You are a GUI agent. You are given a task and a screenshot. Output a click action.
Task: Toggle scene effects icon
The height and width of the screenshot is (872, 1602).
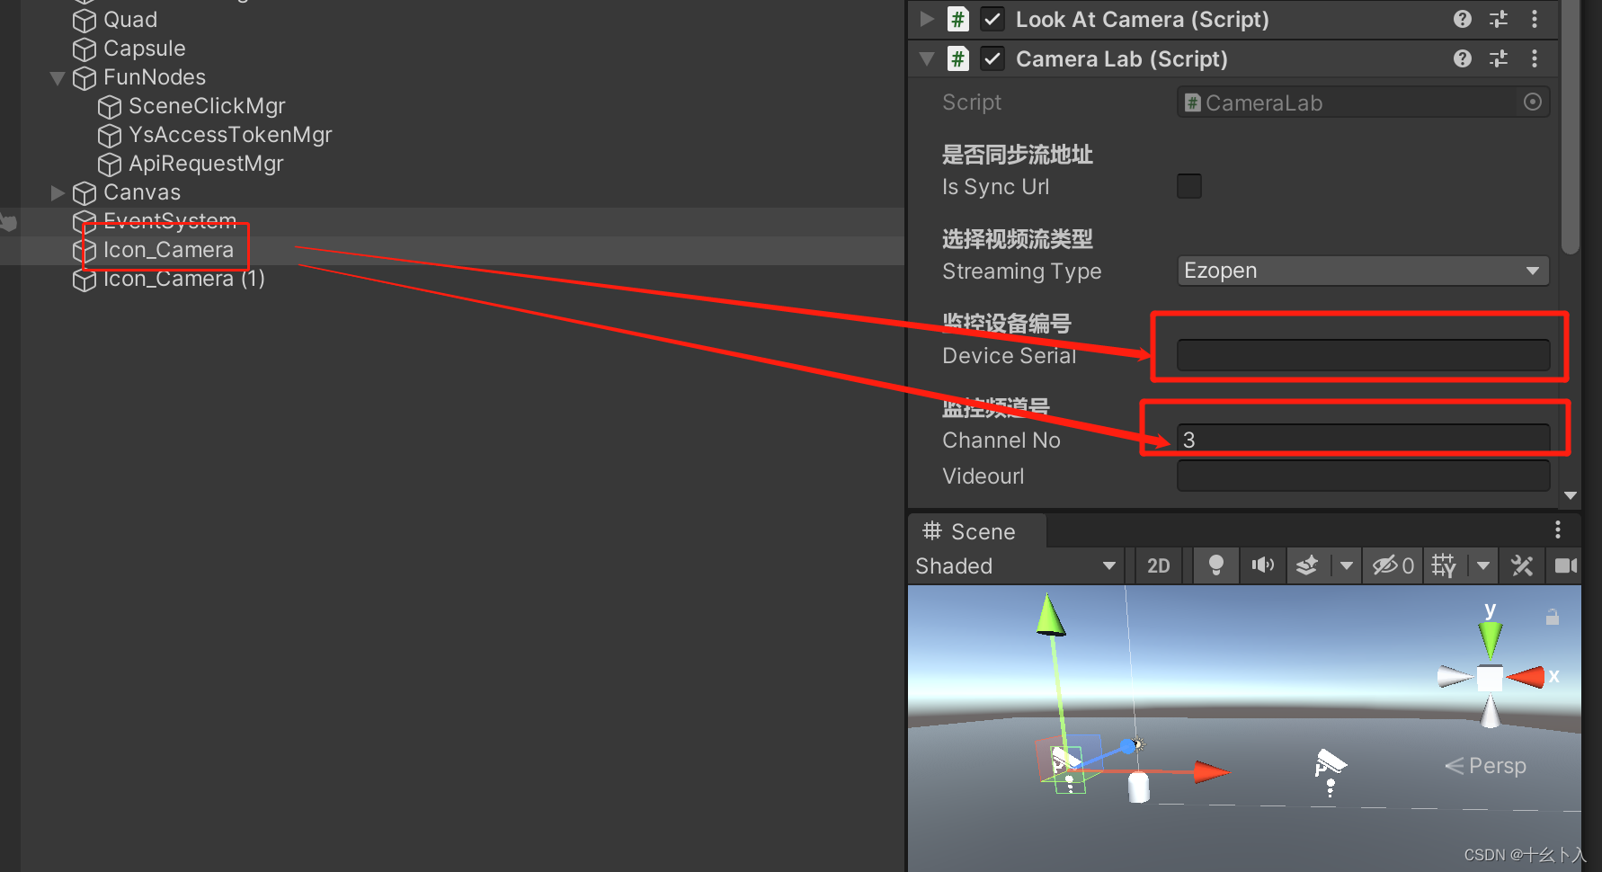[x=1307, y=565]
